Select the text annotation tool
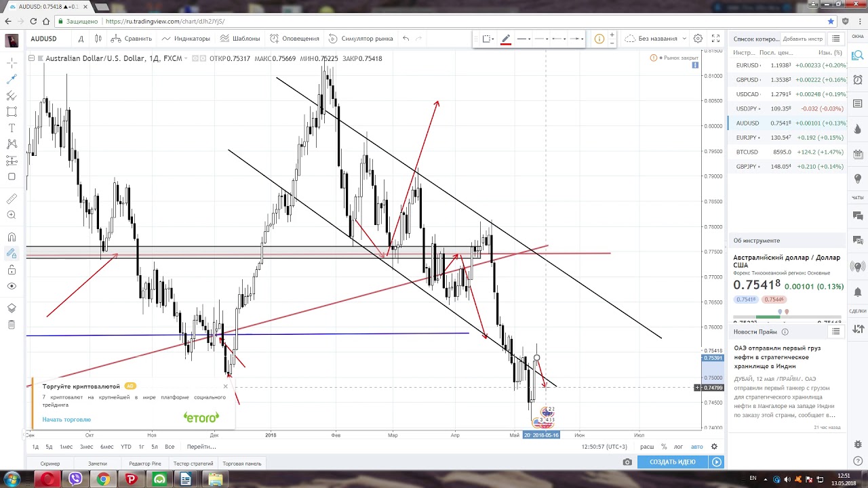Screen dimensions: 868x488 (12, 128)
